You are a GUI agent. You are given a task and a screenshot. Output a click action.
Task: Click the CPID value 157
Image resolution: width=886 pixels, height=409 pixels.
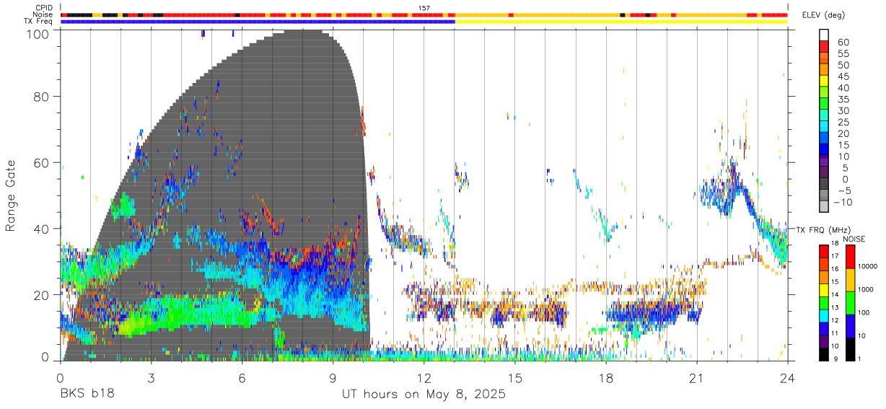[424, 8]
